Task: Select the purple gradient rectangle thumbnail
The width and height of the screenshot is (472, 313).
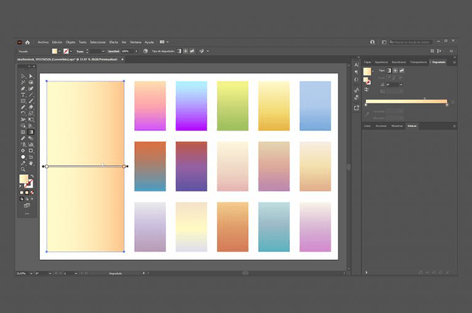Action: (x=191, y=106)
